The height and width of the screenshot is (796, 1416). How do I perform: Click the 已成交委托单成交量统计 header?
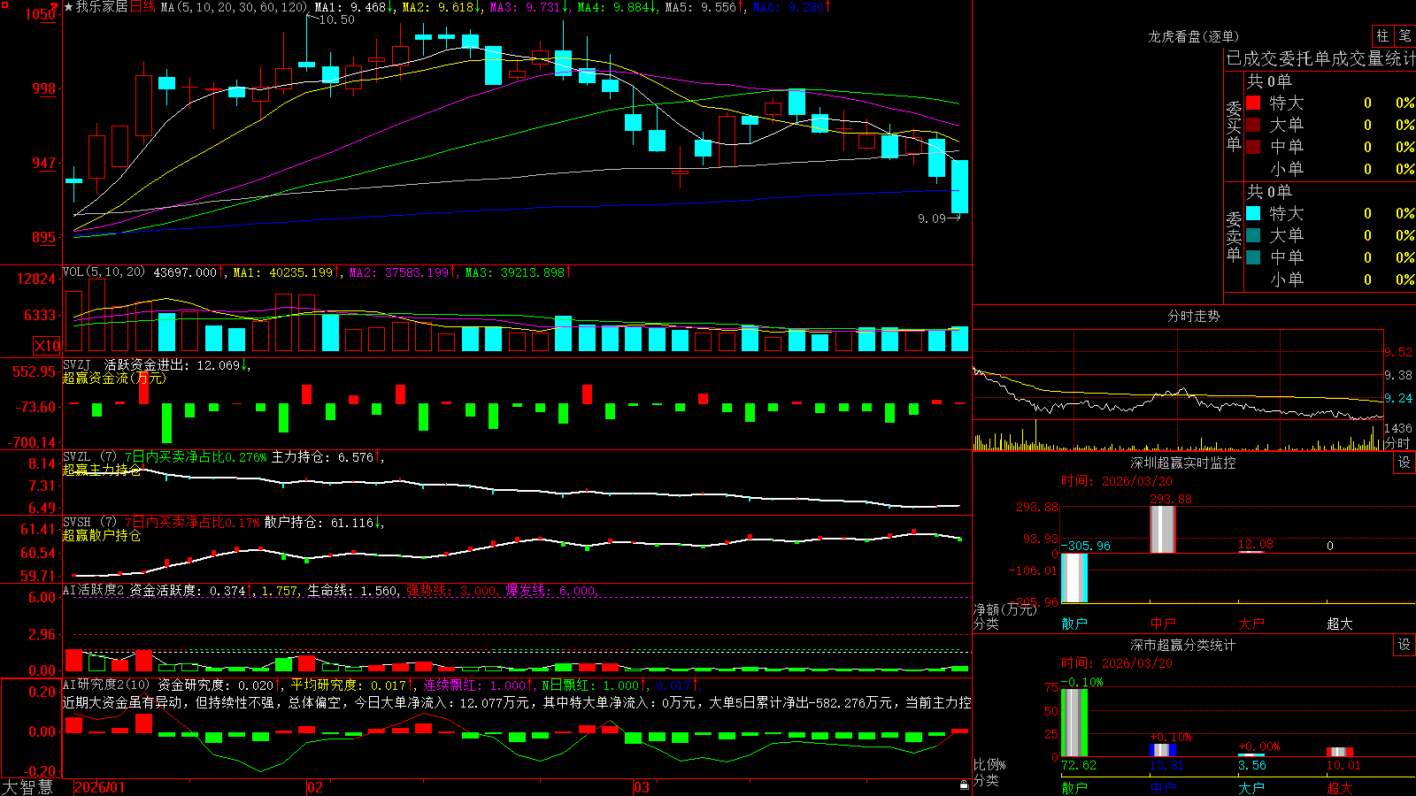tap(1320, 58)
